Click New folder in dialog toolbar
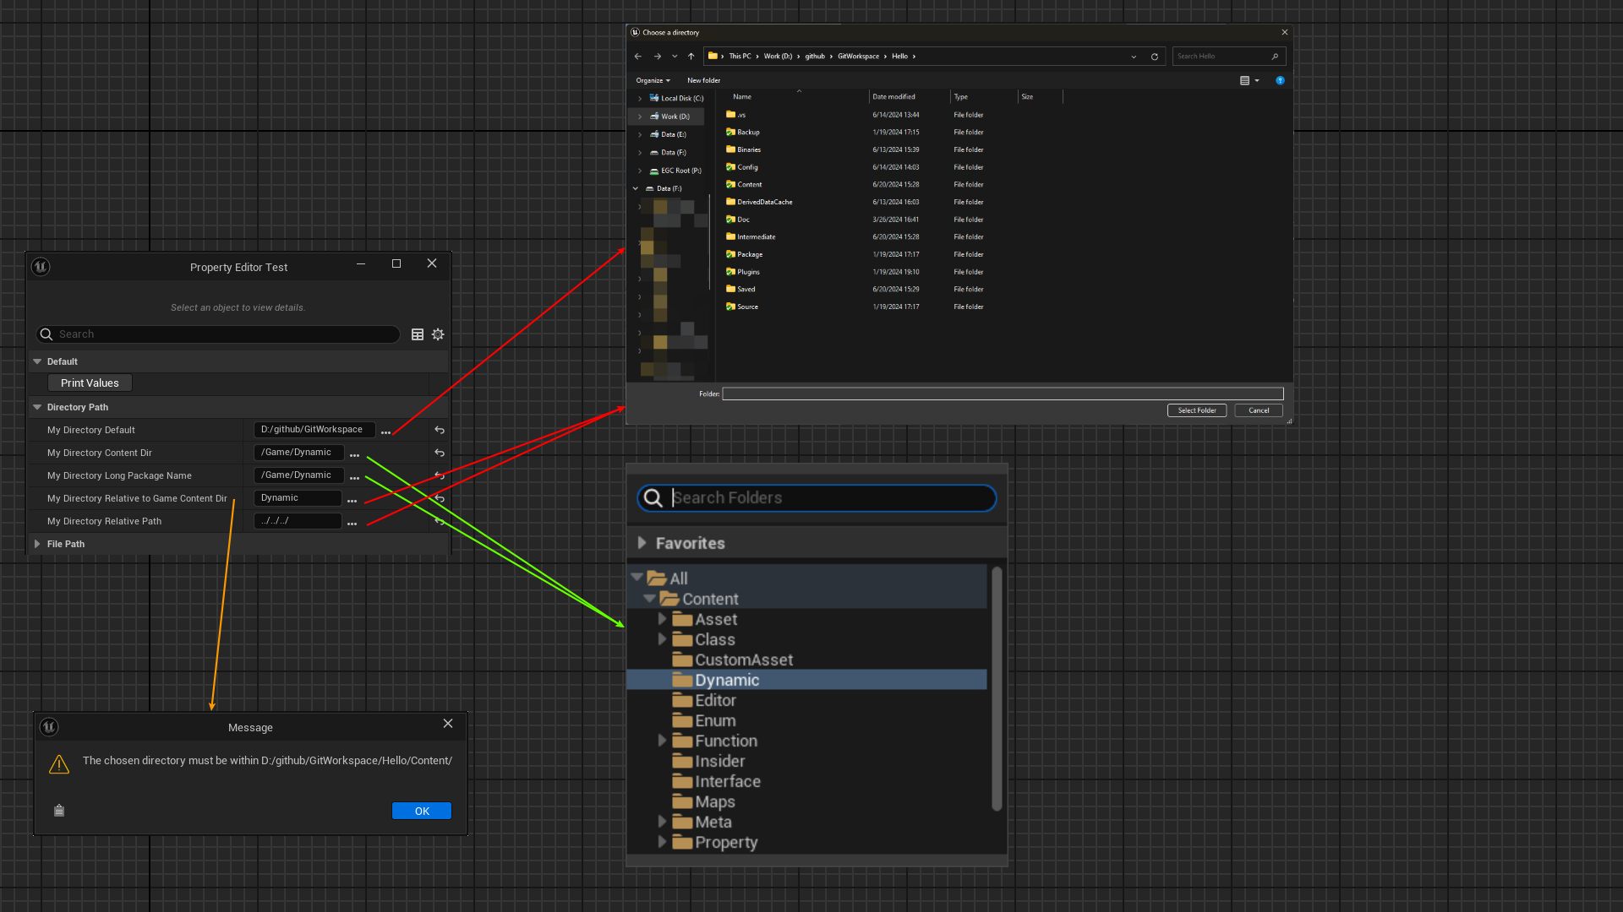 [x=703, y=80]
